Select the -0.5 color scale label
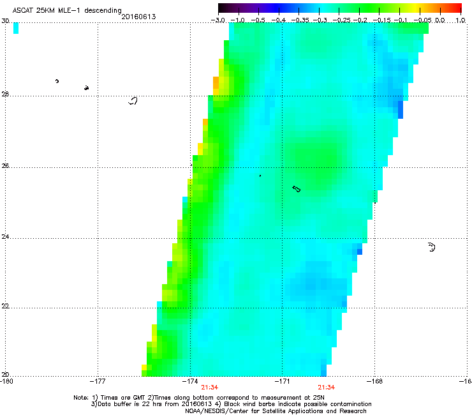The image size is (472, 415). point(258,20)
